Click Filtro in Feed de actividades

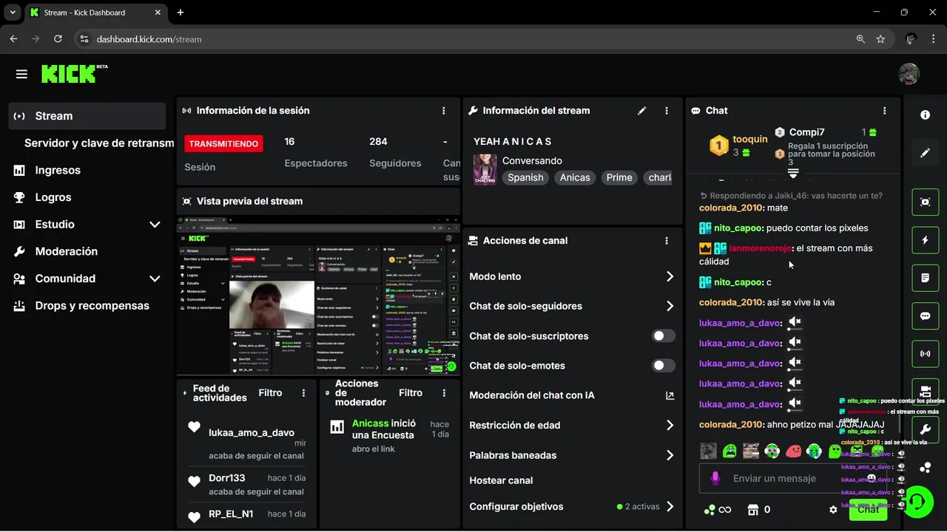[270, 393]
